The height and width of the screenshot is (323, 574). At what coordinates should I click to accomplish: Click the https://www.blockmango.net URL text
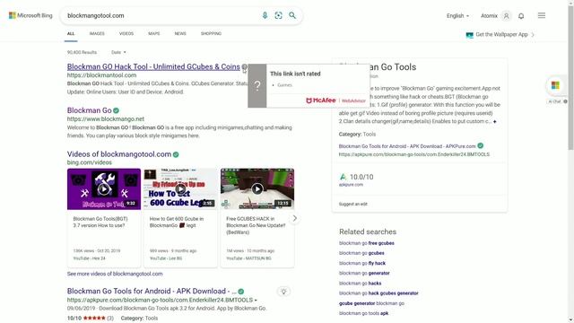(x=106, y=119)
